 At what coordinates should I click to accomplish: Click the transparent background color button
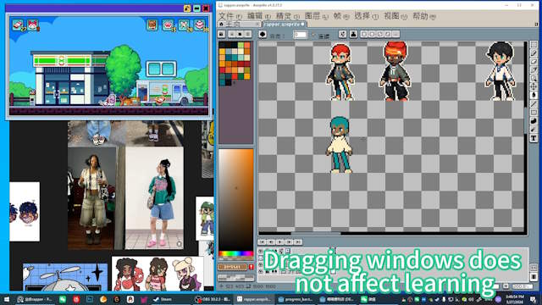(235, 277)
